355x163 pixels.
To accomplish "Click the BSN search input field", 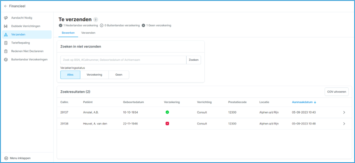I will click(123, 60).
